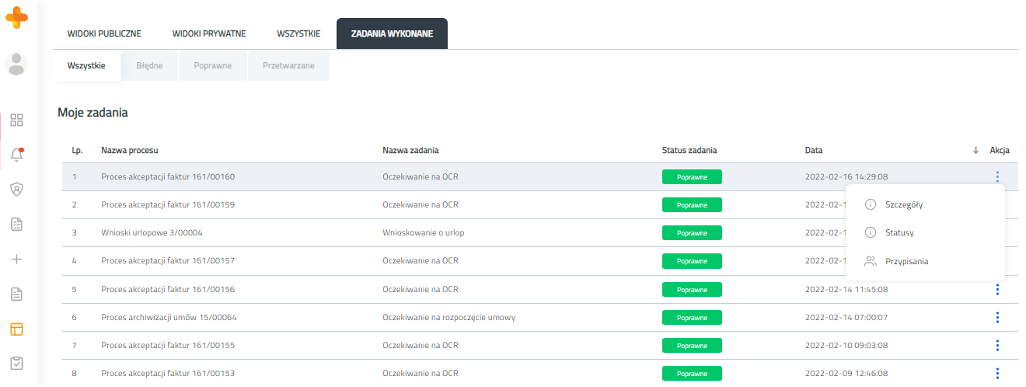
Task: Expand actions menu for row 7
Action: pyautogui.click(x=996, y=345)
